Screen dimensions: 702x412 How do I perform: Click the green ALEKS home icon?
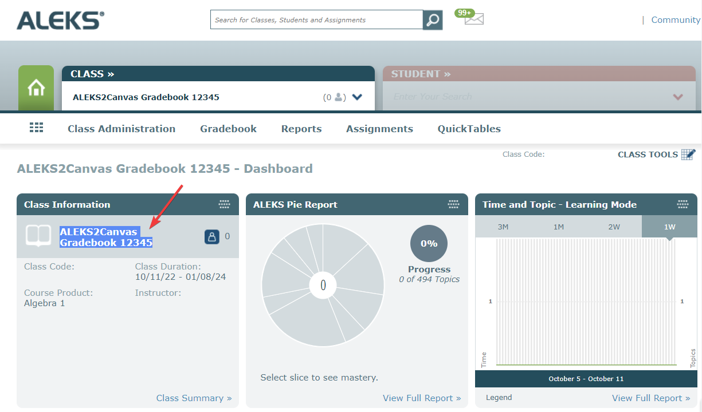coord(36,88)
